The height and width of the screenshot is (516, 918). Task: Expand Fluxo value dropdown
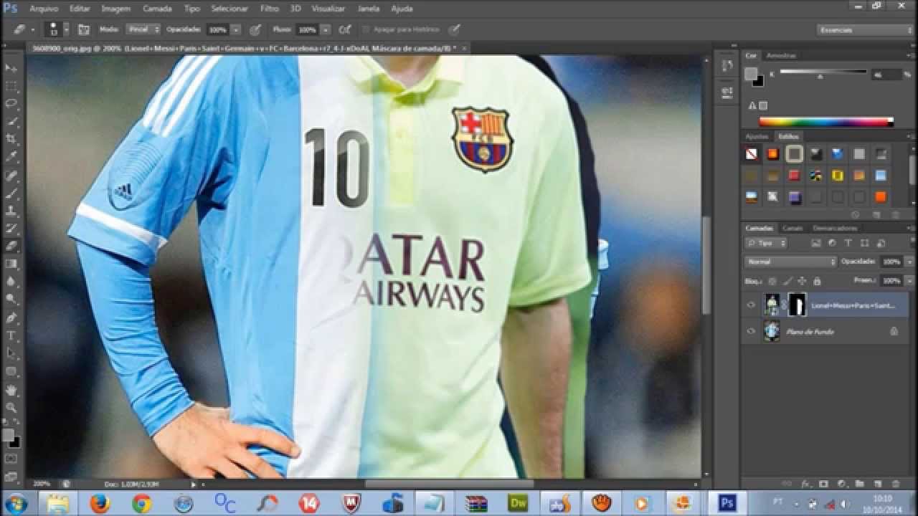pos(326,30)
